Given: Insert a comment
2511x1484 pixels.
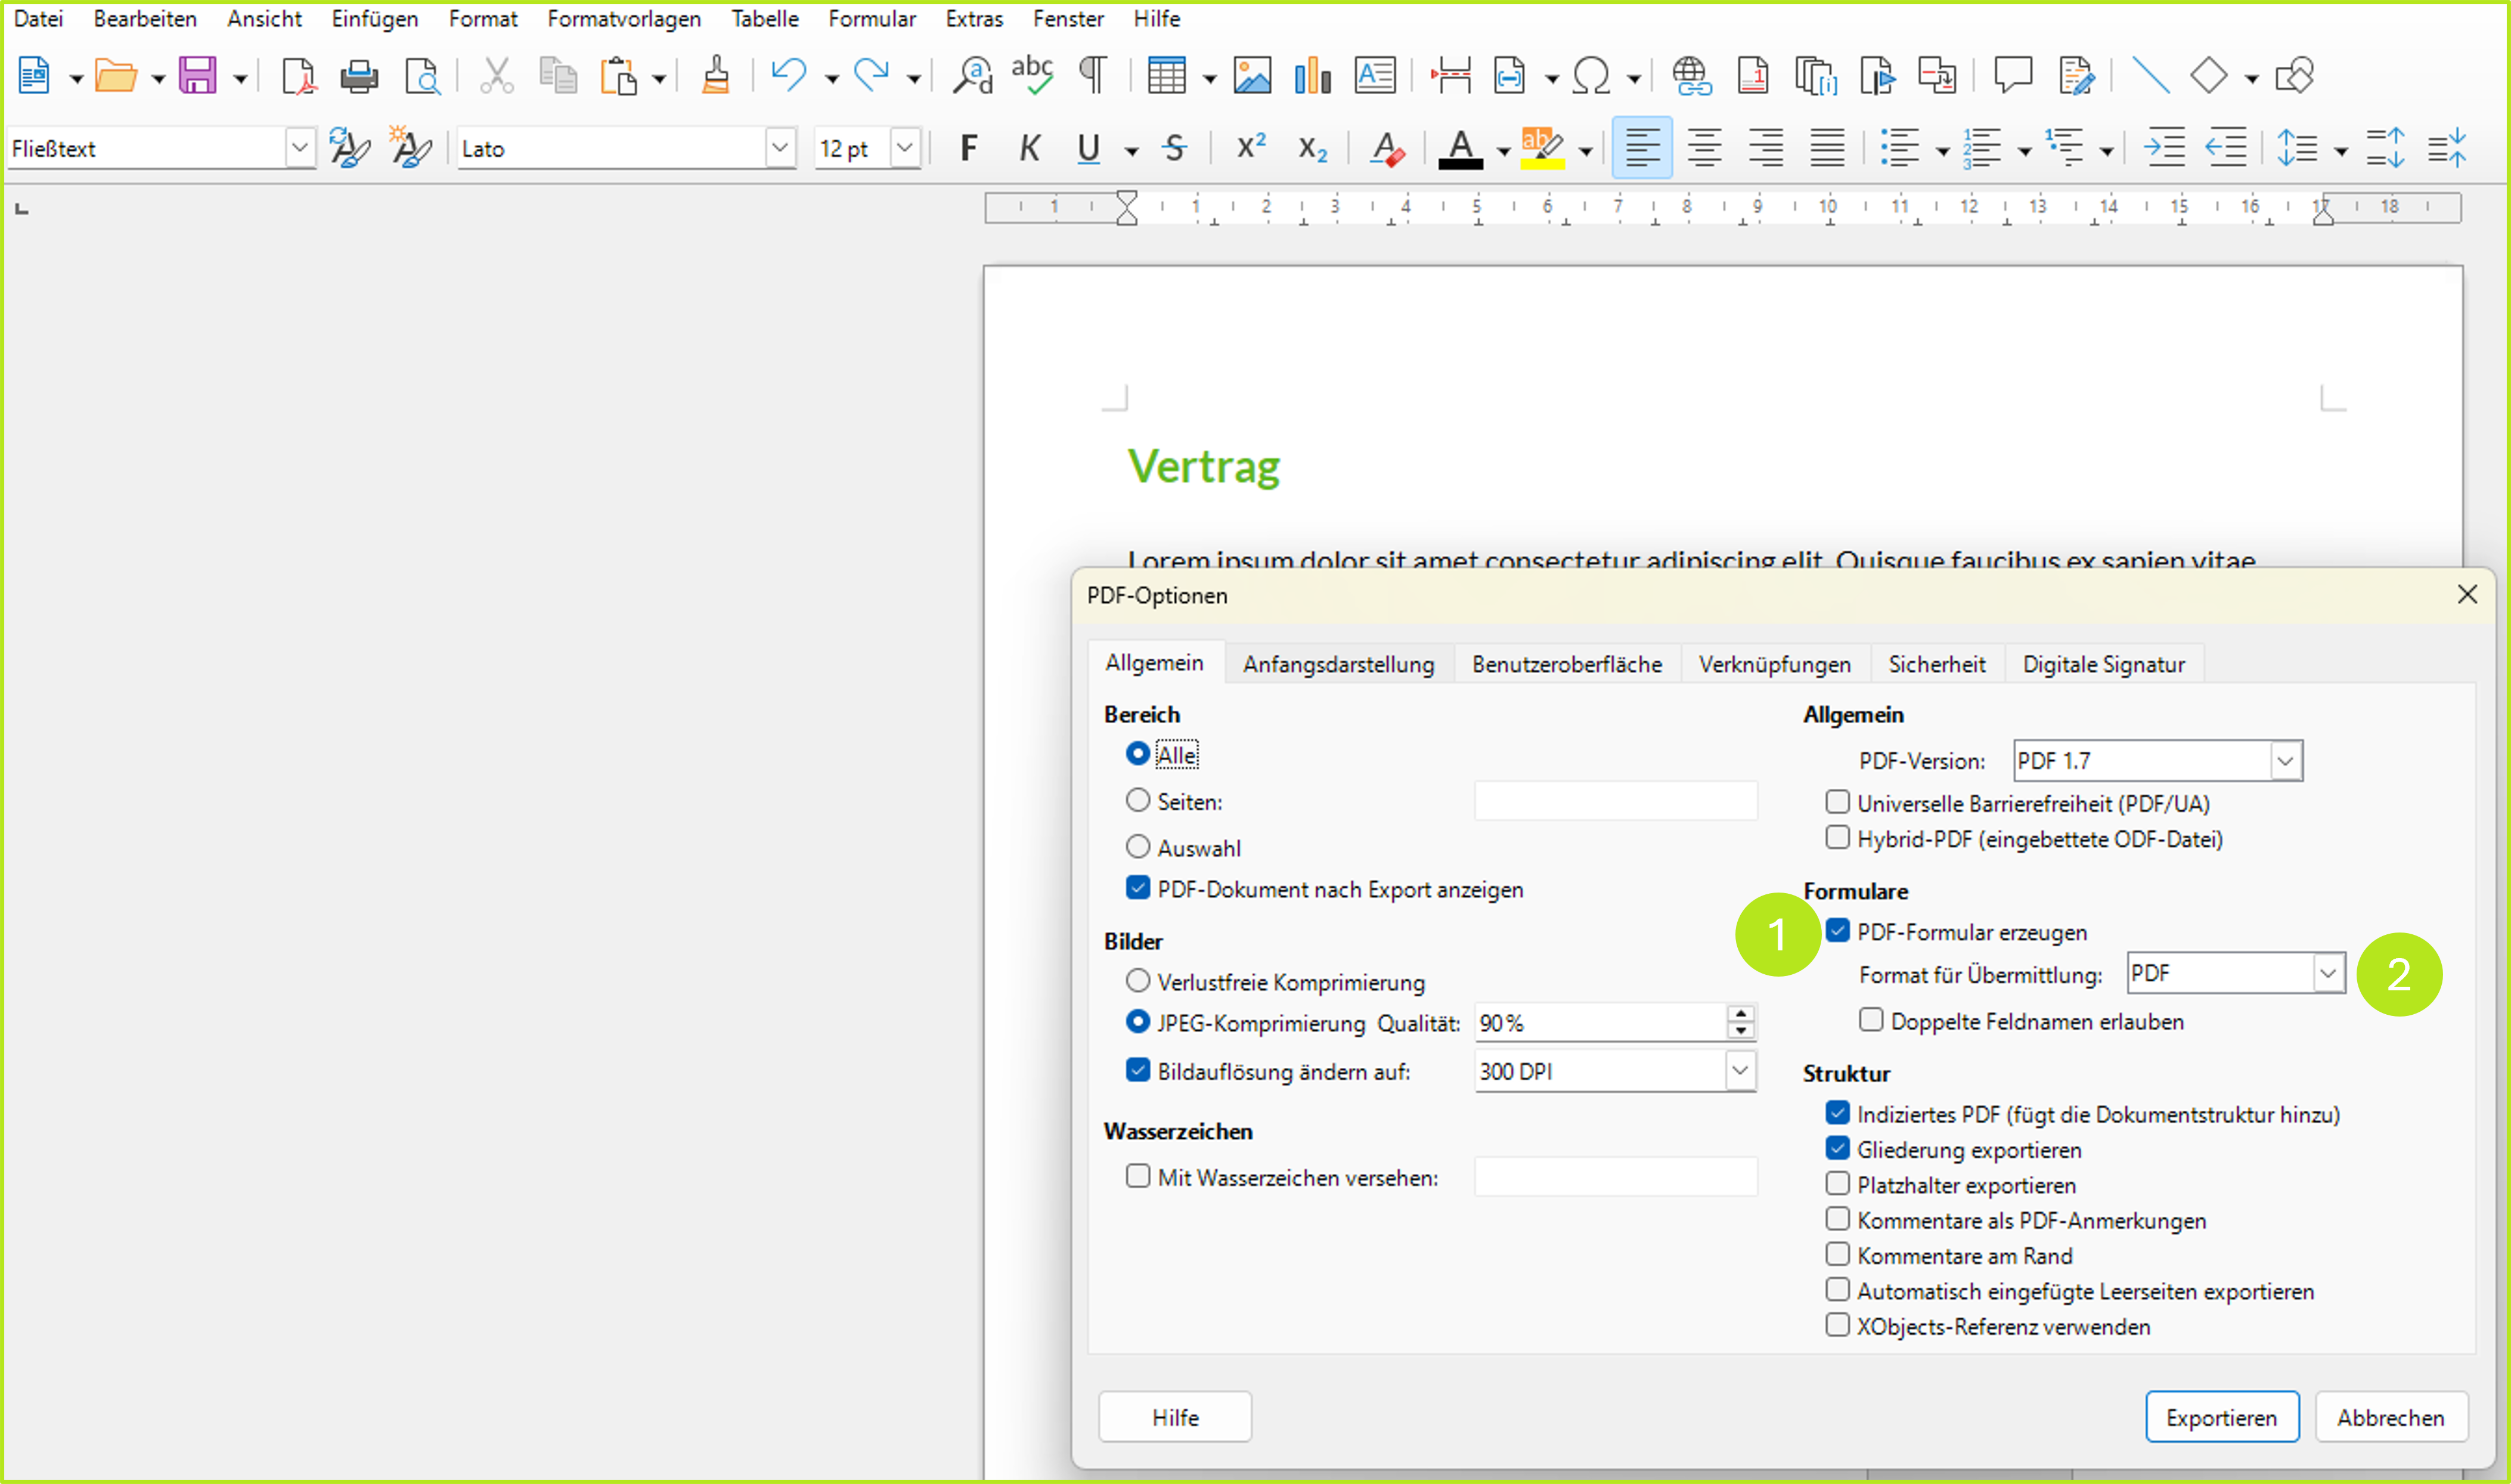Looking at the screenshot, I should pyautogui.click(x=2012, y=75).
